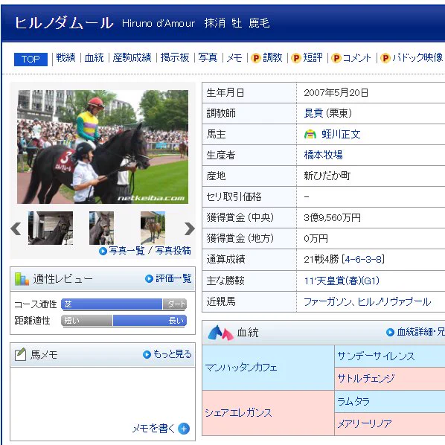The height and width of the screenshot is (445, 445).
Task: Open the パドック映像 tab
Action: coord(417,57)
